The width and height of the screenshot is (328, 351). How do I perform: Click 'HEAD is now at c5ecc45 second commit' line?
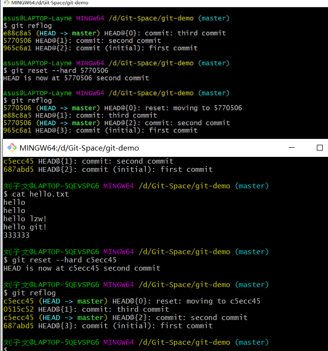point(82,268)
